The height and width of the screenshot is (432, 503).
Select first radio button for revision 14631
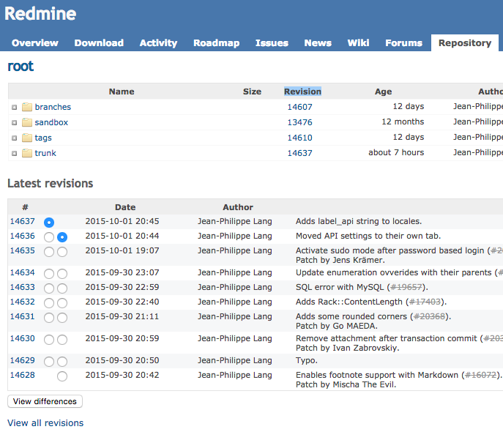(x=49, y=318)
